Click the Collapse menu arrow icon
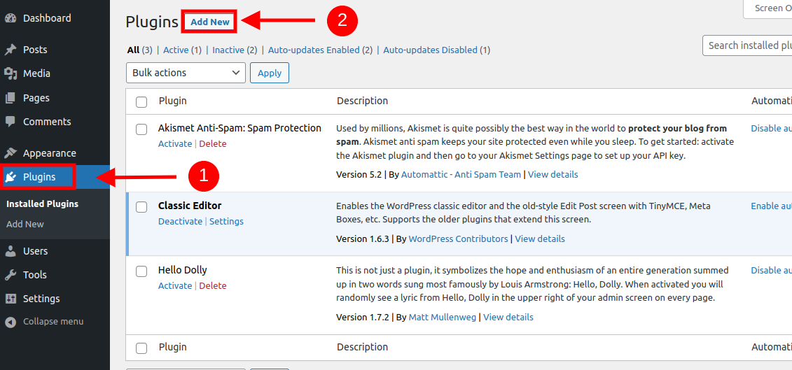Image resolution: width=792 pixels, height=370 pixels. pyautogui.click(x=11, y=322)
